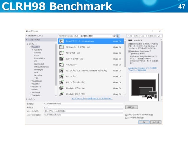The height and width of the screenshot is (141, 188).
Task: Click the template list vertical scrollbar
Action: point(125,54)
